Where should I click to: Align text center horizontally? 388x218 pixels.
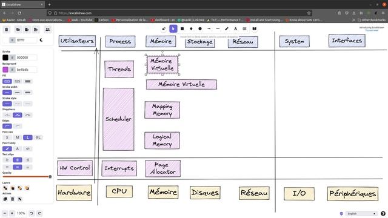click(18, 160)
